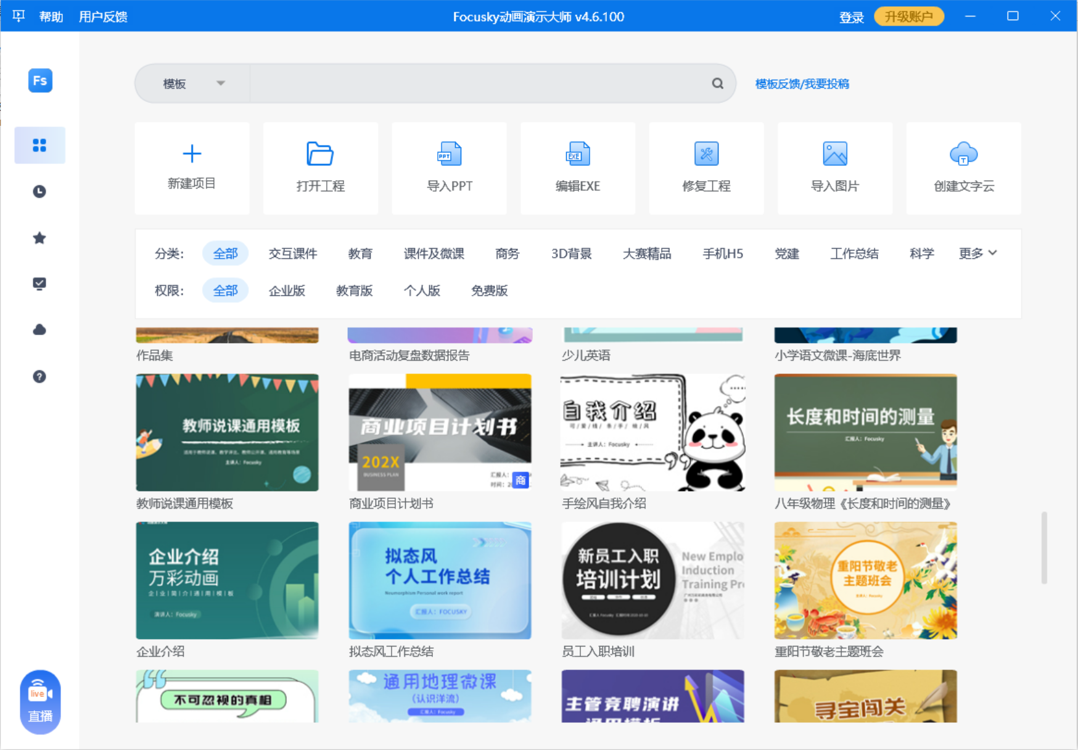Filter by 免费版 permission
1078x750 pixels.
point(490,291)
